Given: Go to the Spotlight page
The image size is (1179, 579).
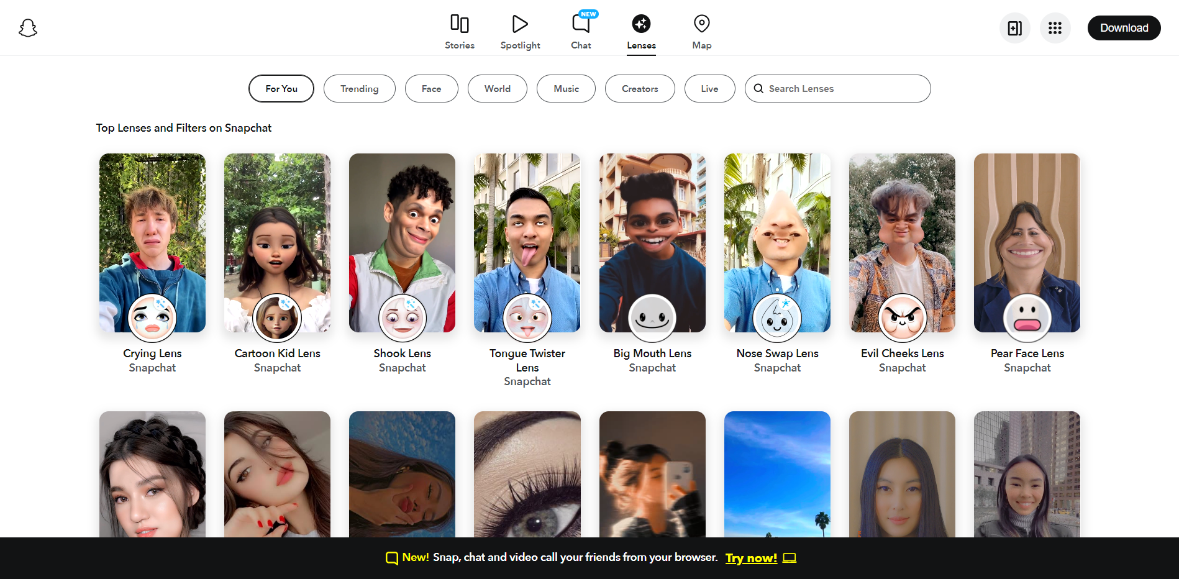Looking at the screenshot, I should (520, 32).
